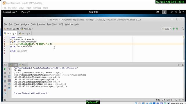Click the light bulb intention icon on line 3
Screen dimensions: 186x104
tap(12, 42)
